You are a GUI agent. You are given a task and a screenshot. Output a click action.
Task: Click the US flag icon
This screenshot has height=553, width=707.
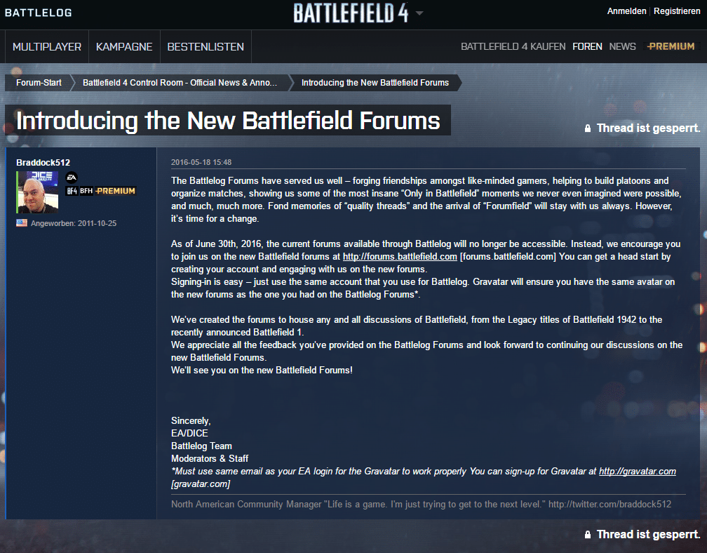pyautogui.click(x=21, y=223)
